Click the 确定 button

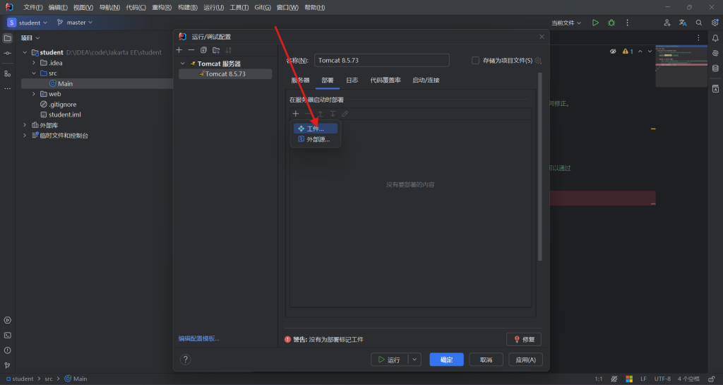[446, 360]
